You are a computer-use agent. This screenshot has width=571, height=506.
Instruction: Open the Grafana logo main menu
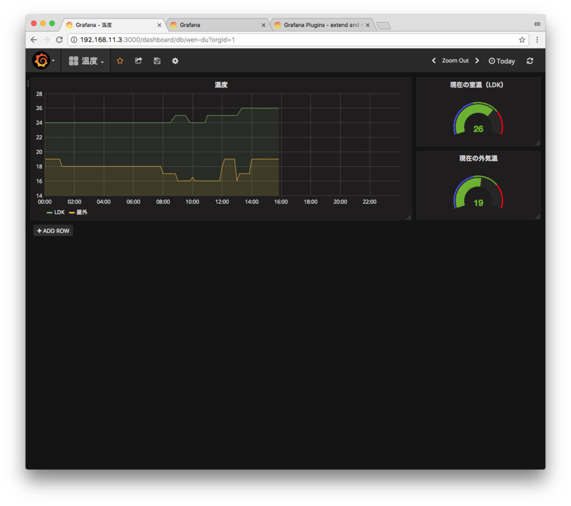point(43,60)
